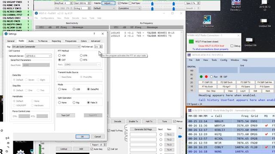Click the upper-right blue slider handle in the waterfall controls

pos(174,3)
